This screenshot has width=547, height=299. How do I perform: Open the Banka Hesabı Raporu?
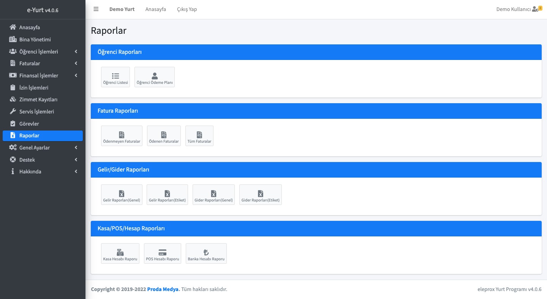206,253
